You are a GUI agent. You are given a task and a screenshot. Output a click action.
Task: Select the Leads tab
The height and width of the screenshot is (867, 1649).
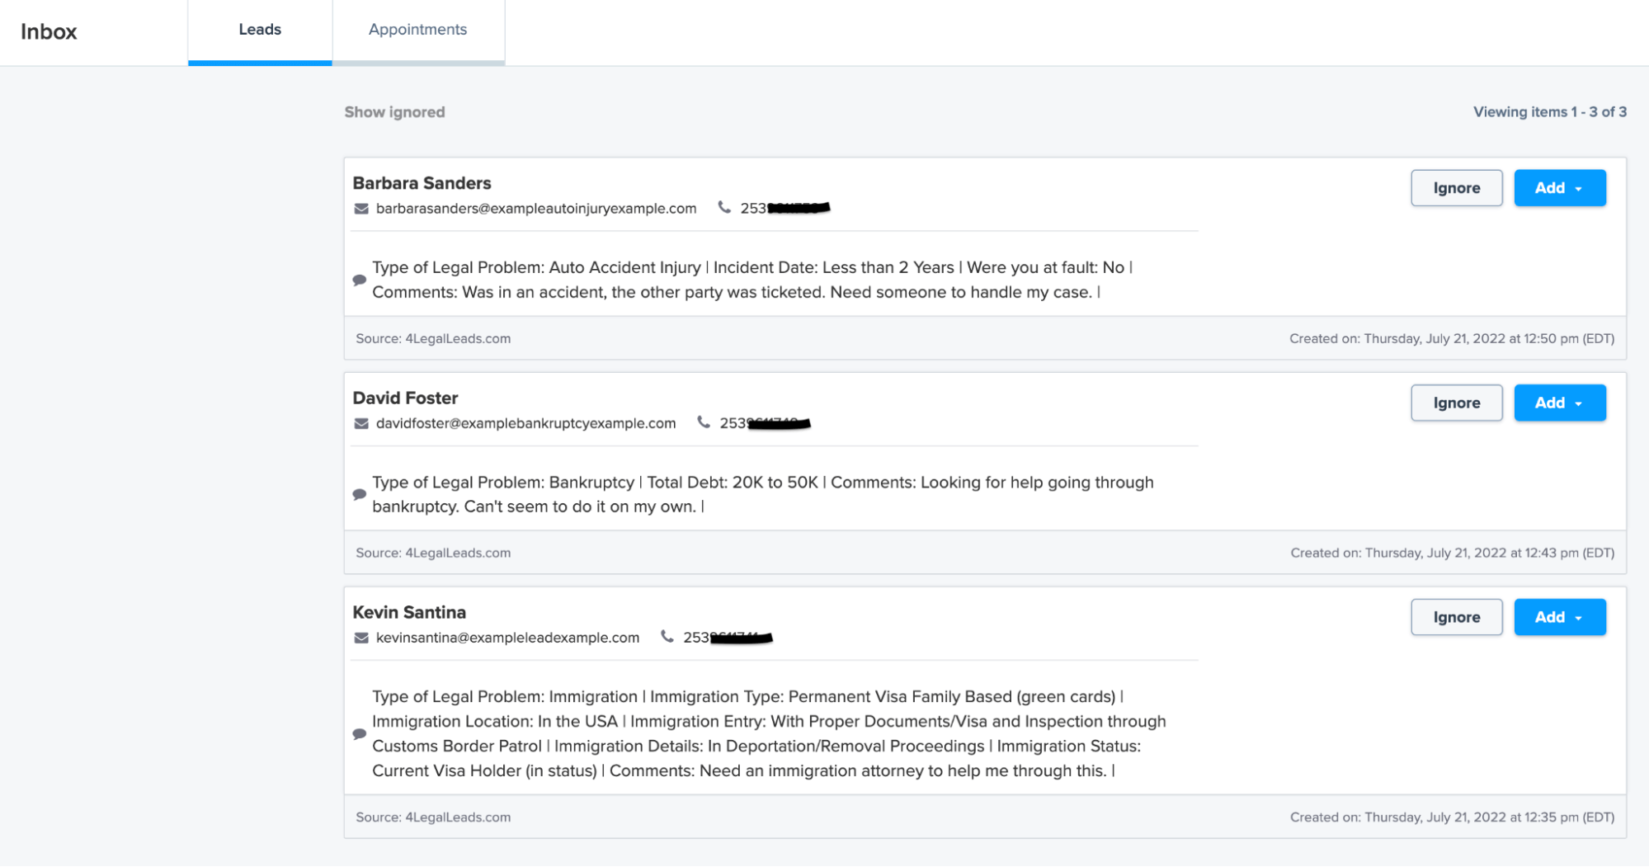coord(260,31)
